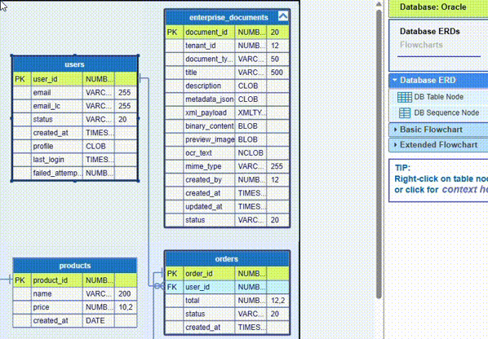Click the crow's foot connector at orders user_id
The width and height of the screenshot is (488, 339).
(158, 286)
